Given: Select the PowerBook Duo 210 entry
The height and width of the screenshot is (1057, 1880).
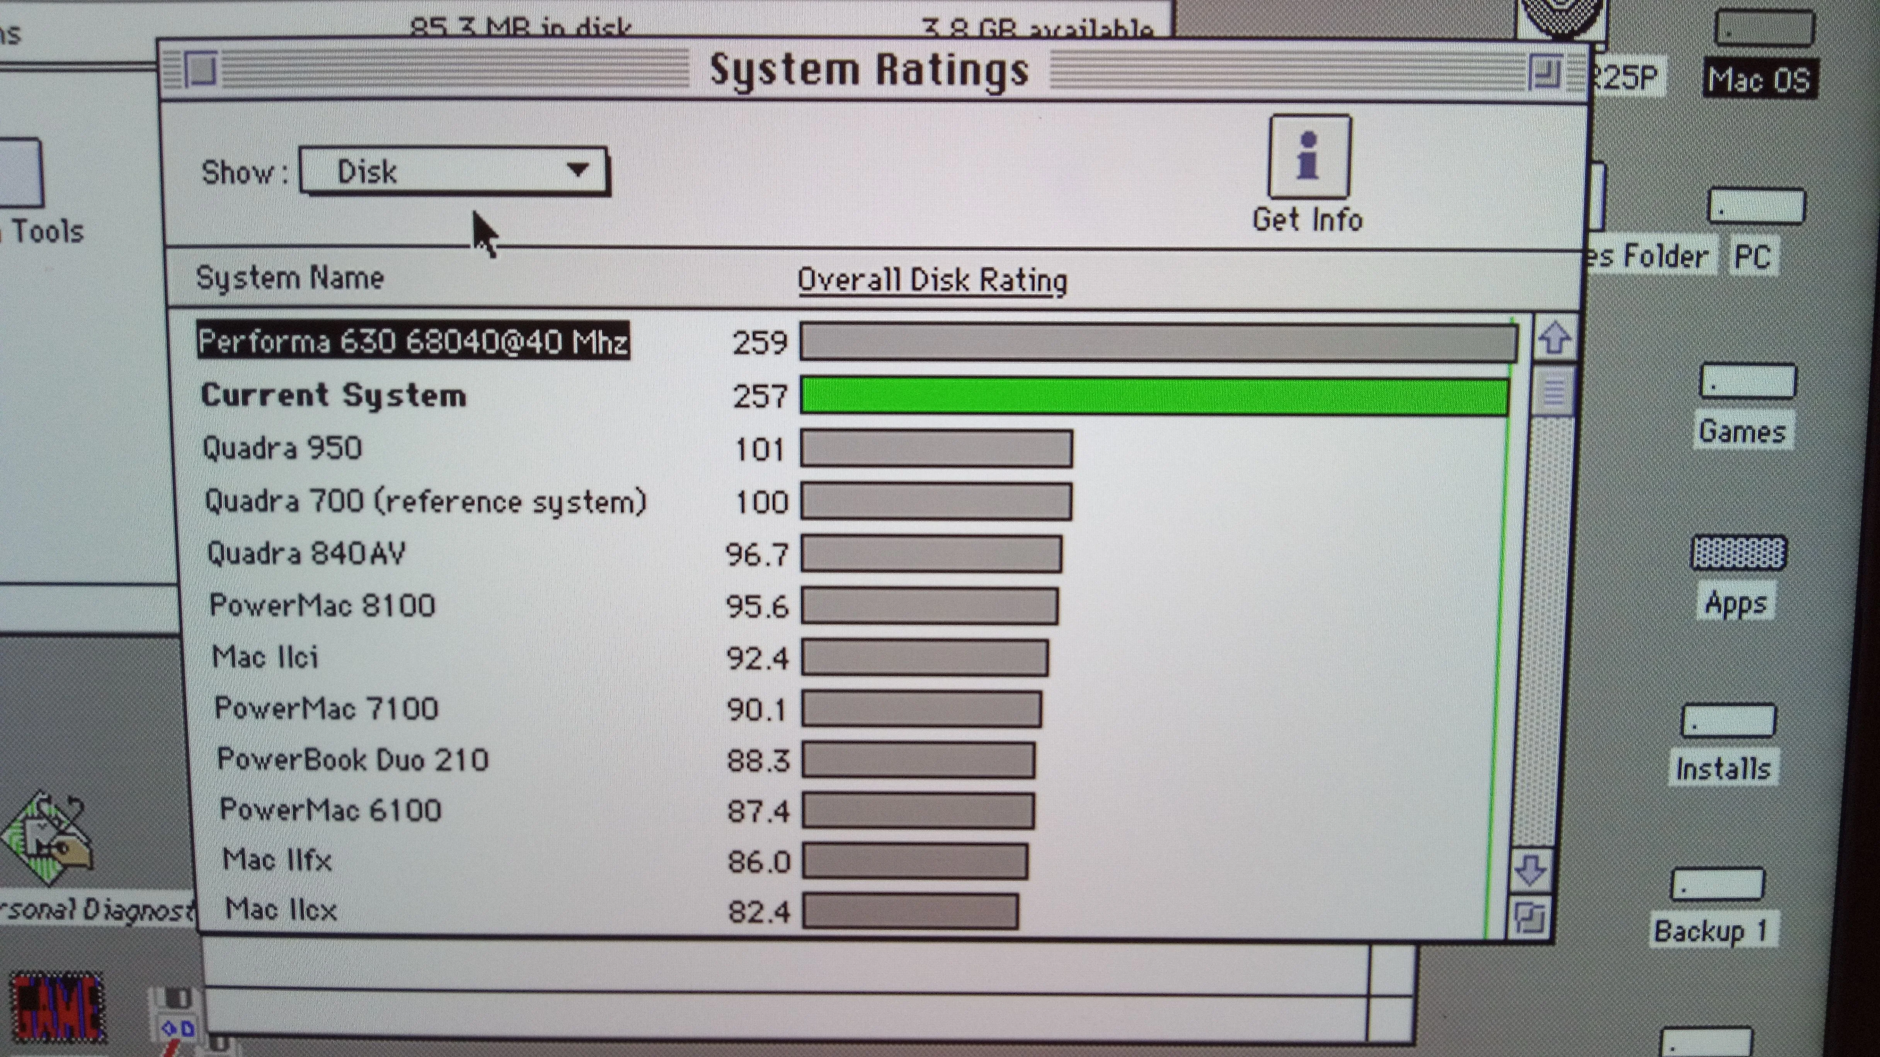Looking at the screenshot, I should [x=353, y=760].
